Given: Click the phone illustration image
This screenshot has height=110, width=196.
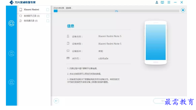Looking at the screenshot, I should click(x=156, y=43).
